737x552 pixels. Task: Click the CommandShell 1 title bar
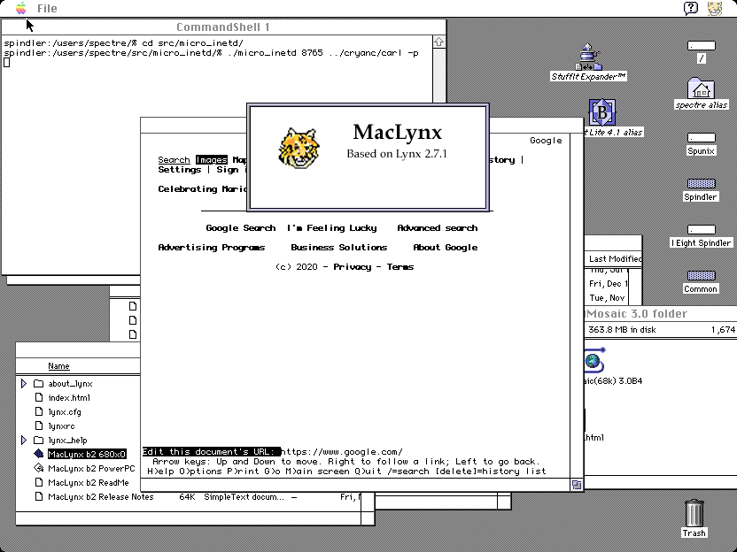[223, 27]
